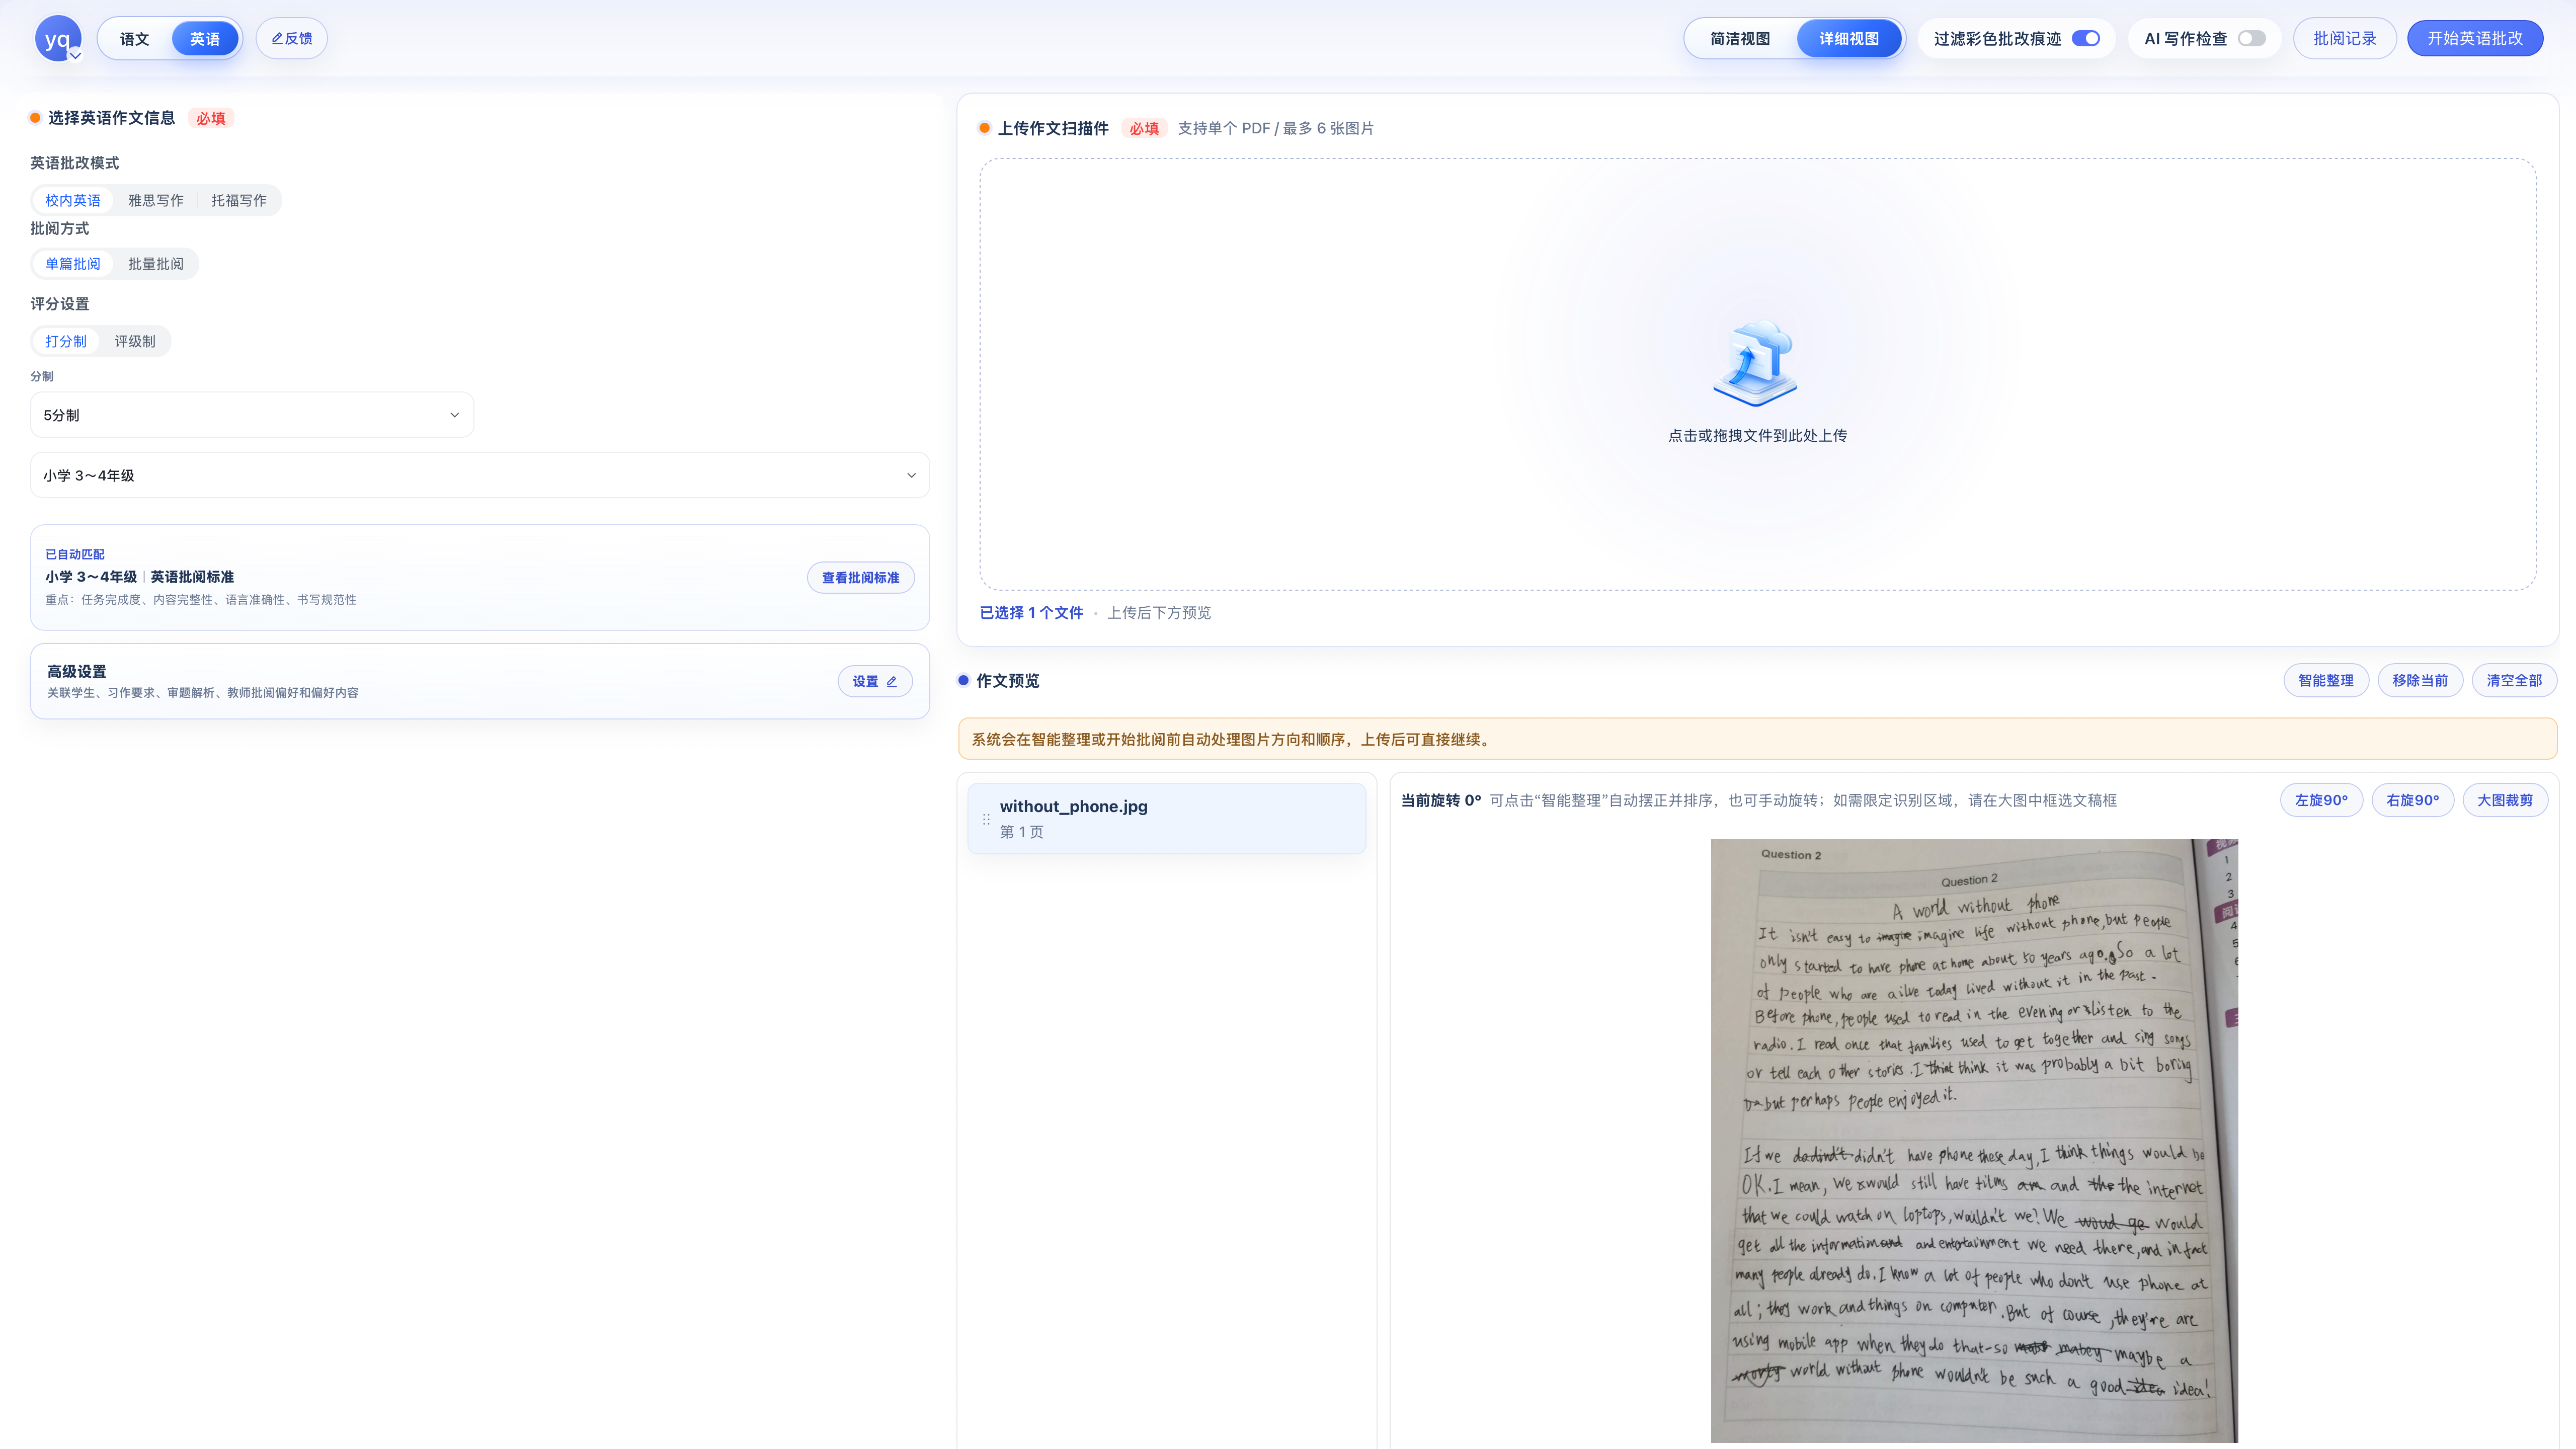Click 开始英语批改 button
The height and width of the screenshot is (1449, 2576).
pos(2475,39)
